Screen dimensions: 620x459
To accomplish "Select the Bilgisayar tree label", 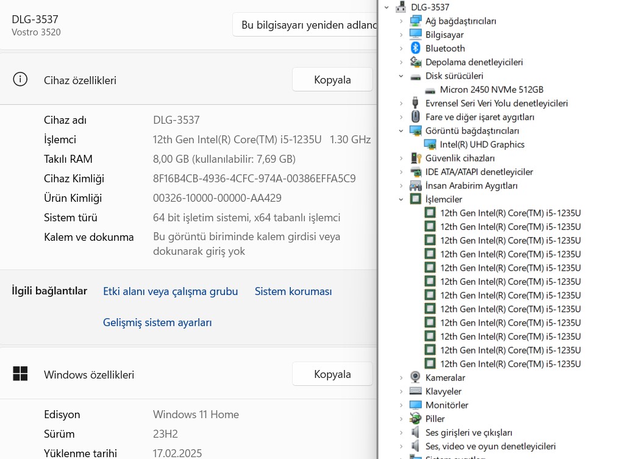I will click(x=444, y=35).
